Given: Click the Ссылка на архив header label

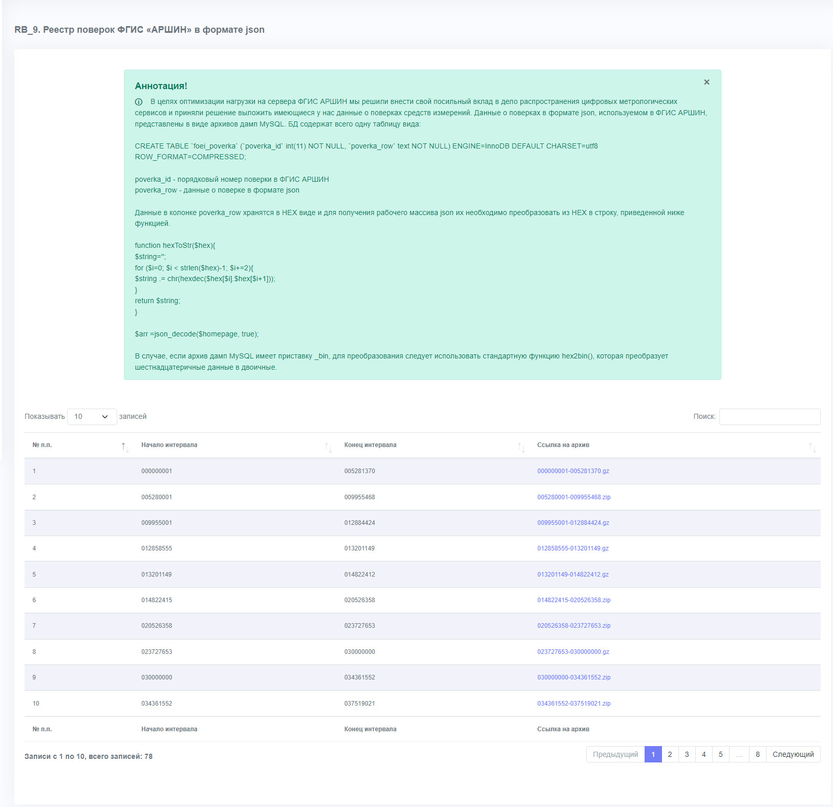Looking at the screenshot, I should pos(563,445).
